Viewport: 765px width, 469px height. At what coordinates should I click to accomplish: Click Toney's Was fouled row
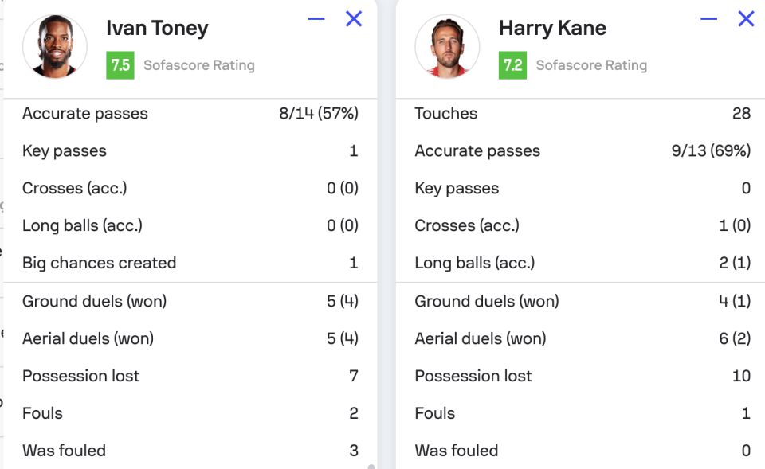[190, 451]
